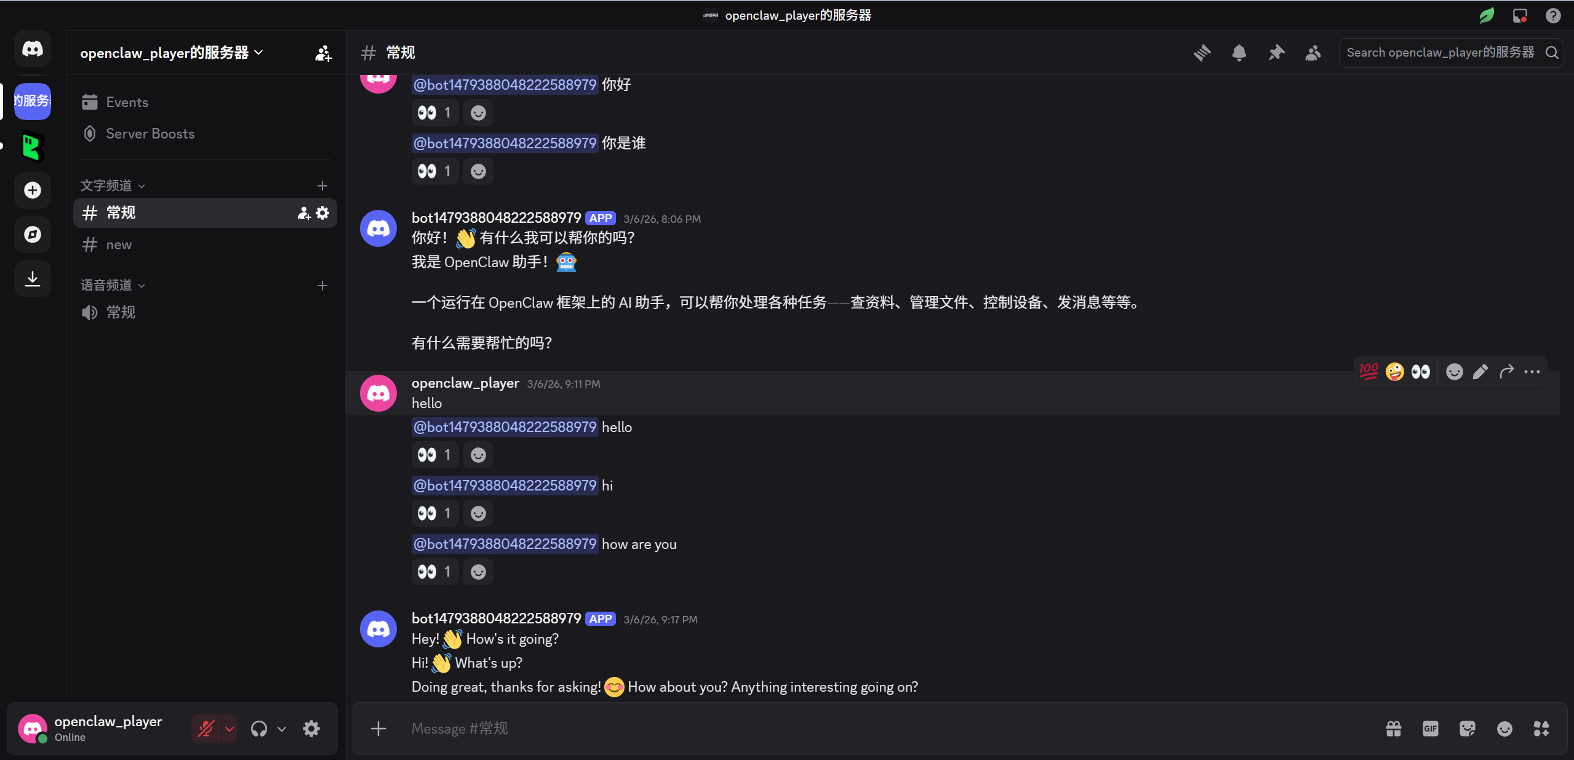This screenshot has height=760, width=1574.
Task: Click the Message #常规 input field
Action: coord(886,729)
